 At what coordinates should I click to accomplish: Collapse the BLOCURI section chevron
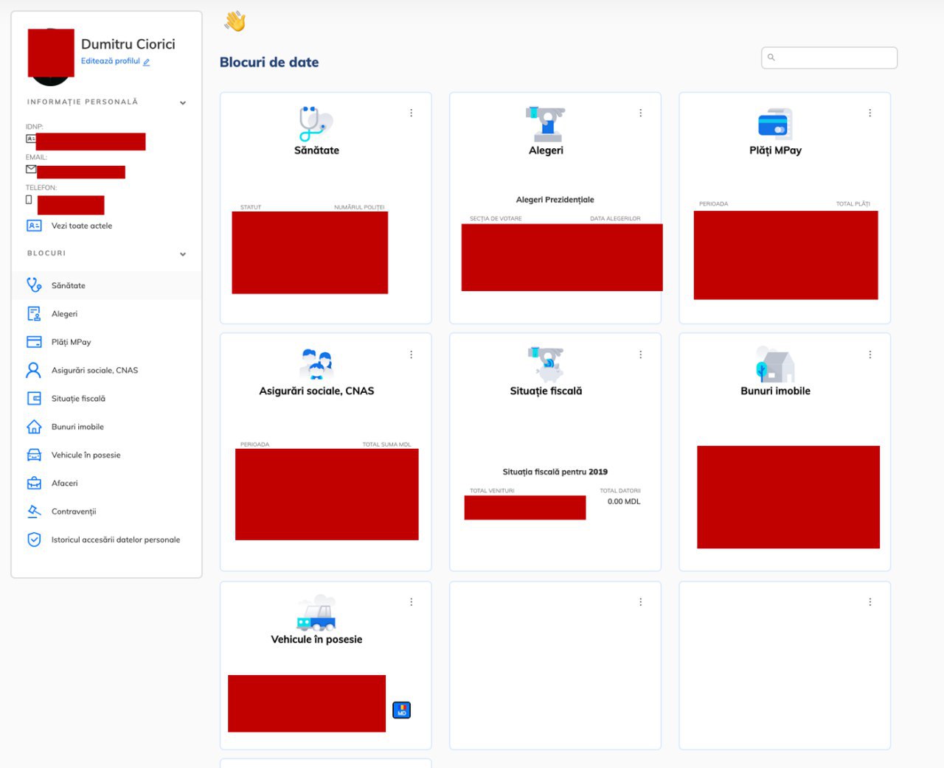[x=183, y=254]
